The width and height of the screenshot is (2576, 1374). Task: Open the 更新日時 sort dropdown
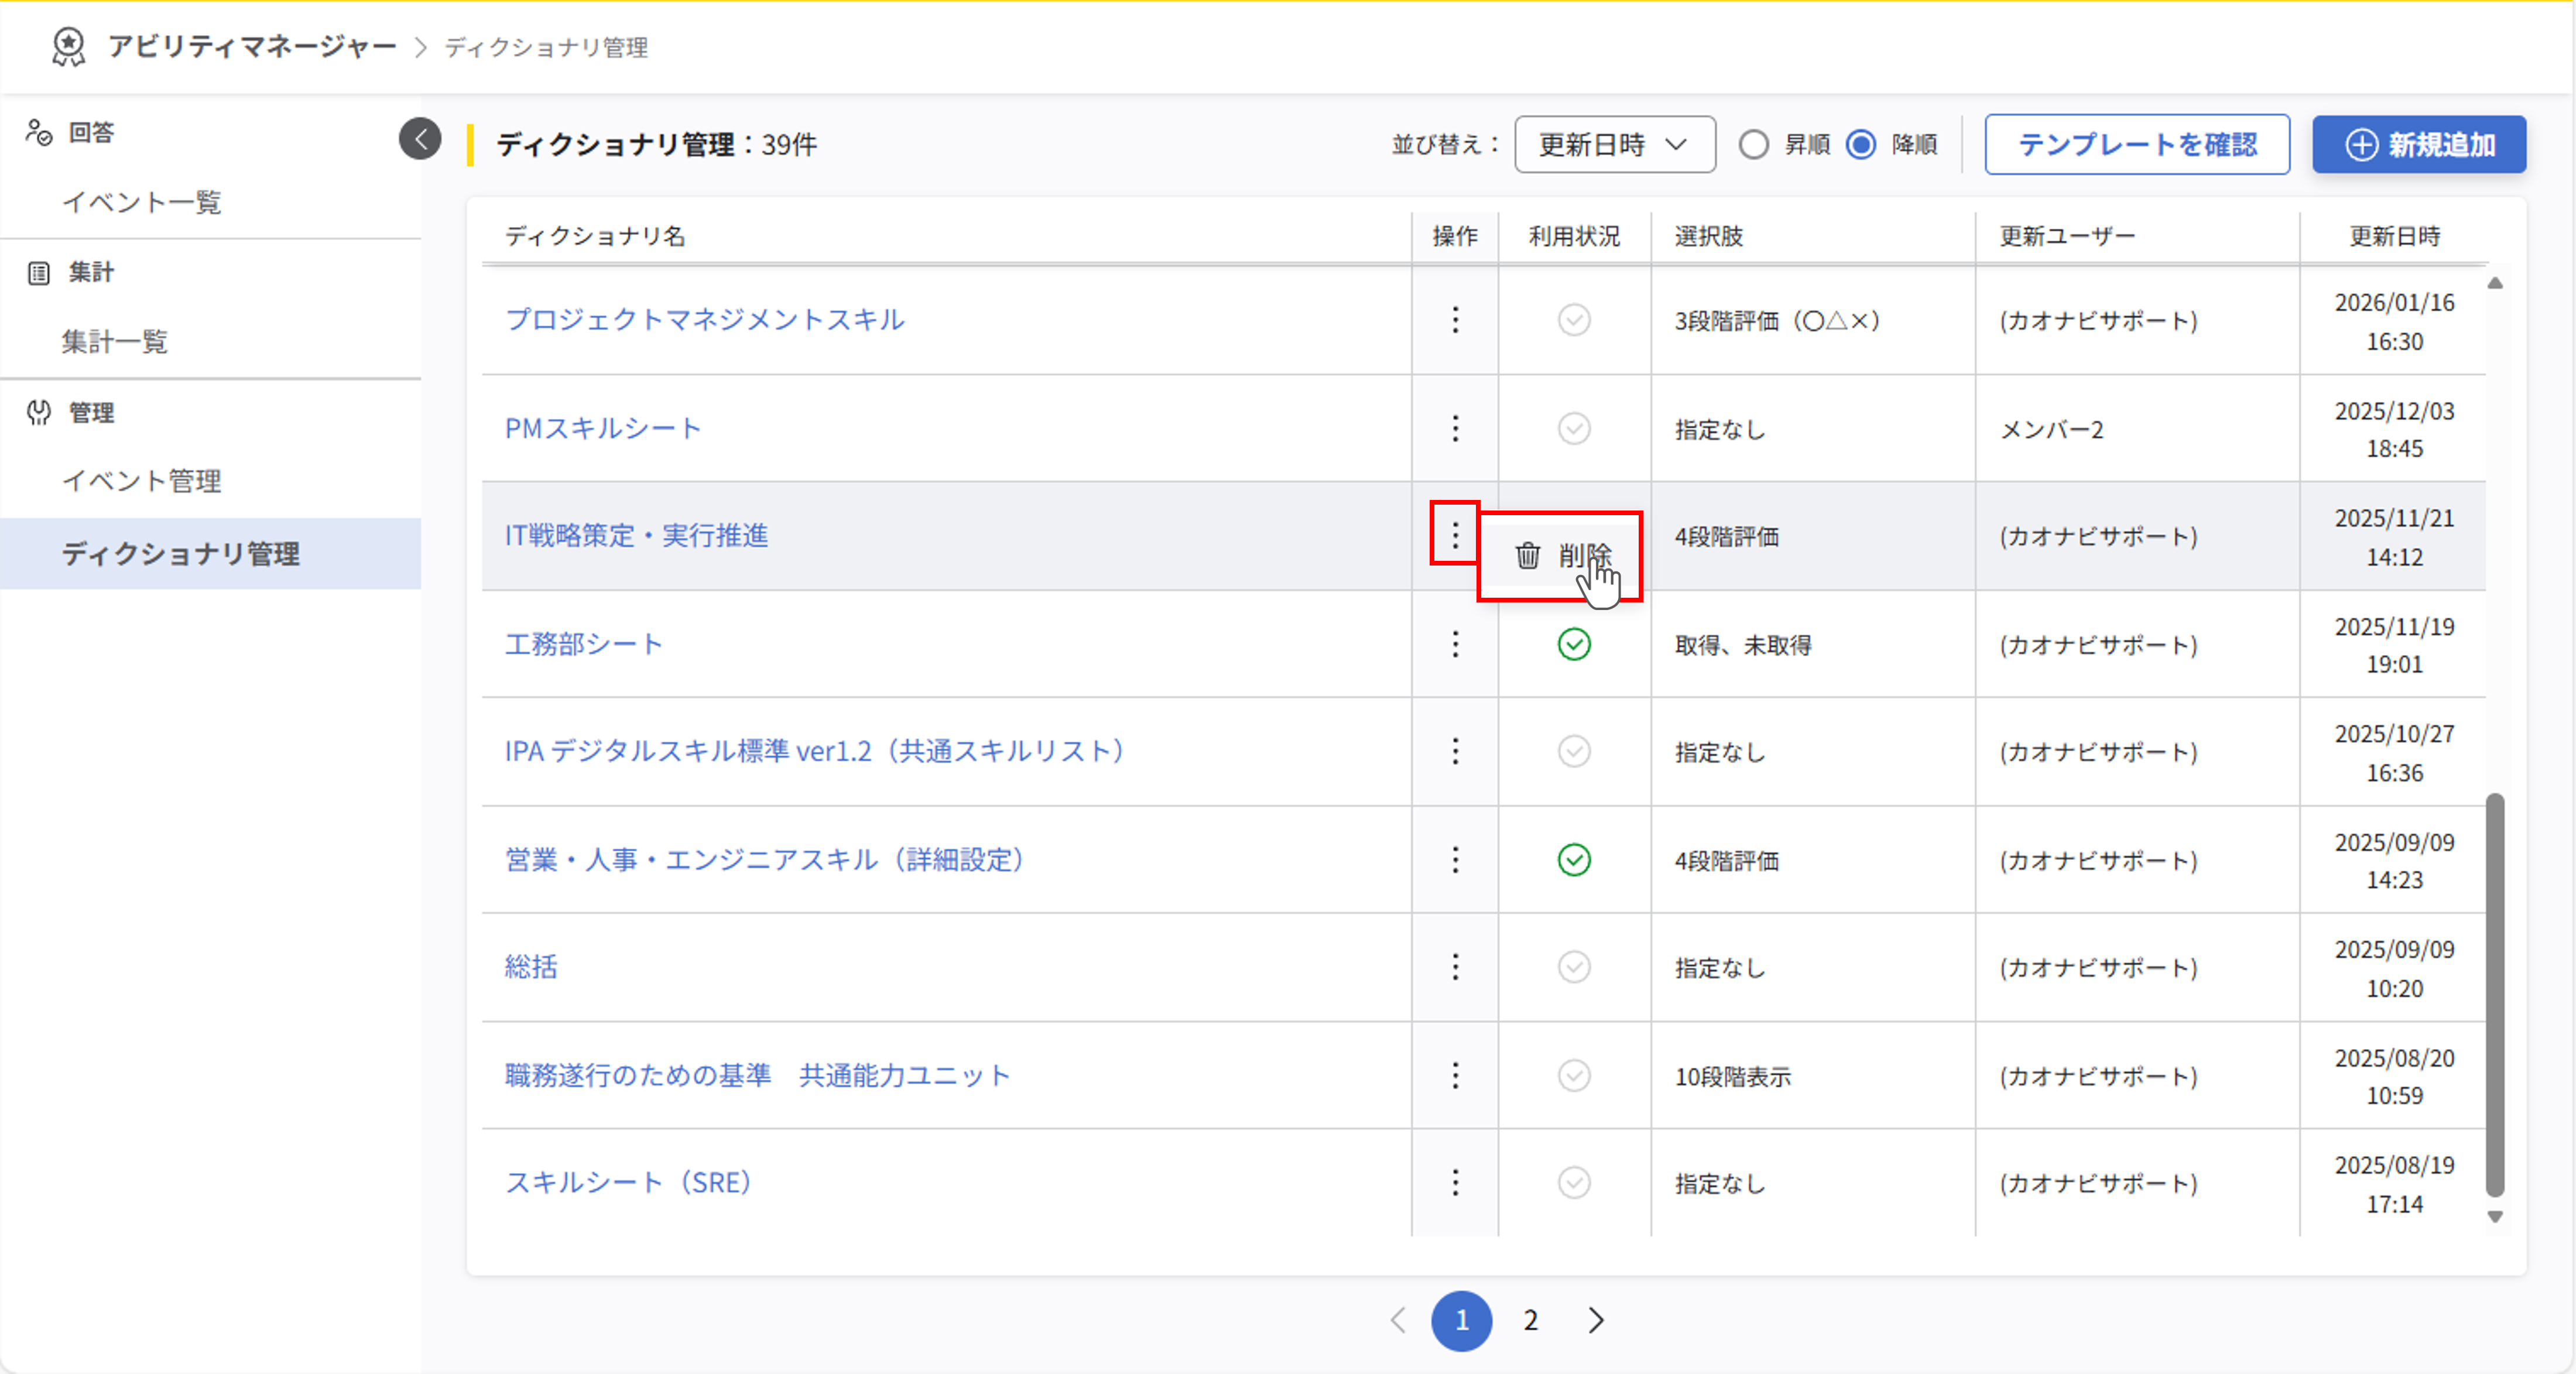coord(1614,145)
